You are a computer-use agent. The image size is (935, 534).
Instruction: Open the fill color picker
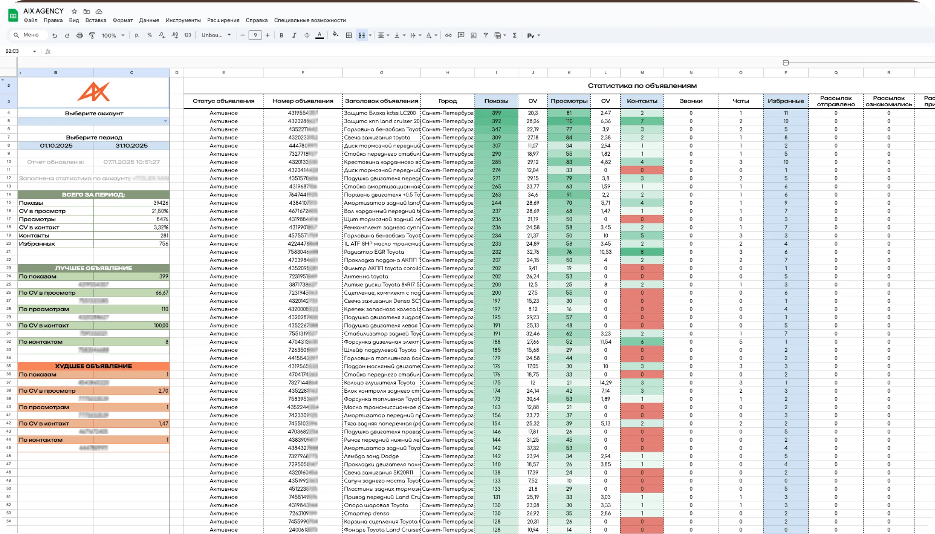(x=335, y=35)
